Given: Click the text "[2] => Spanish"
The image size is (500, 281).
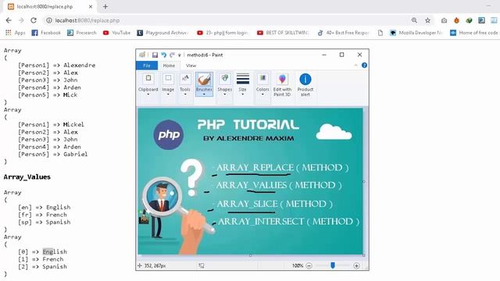Looking at the screenshot, I should click(x=42, y=267).
